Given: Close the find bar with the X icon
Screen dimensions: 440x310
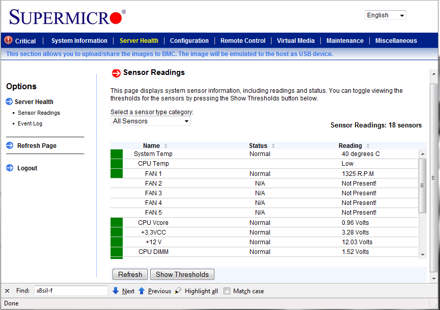Looking at the screenshot, I should coord(7,291).
